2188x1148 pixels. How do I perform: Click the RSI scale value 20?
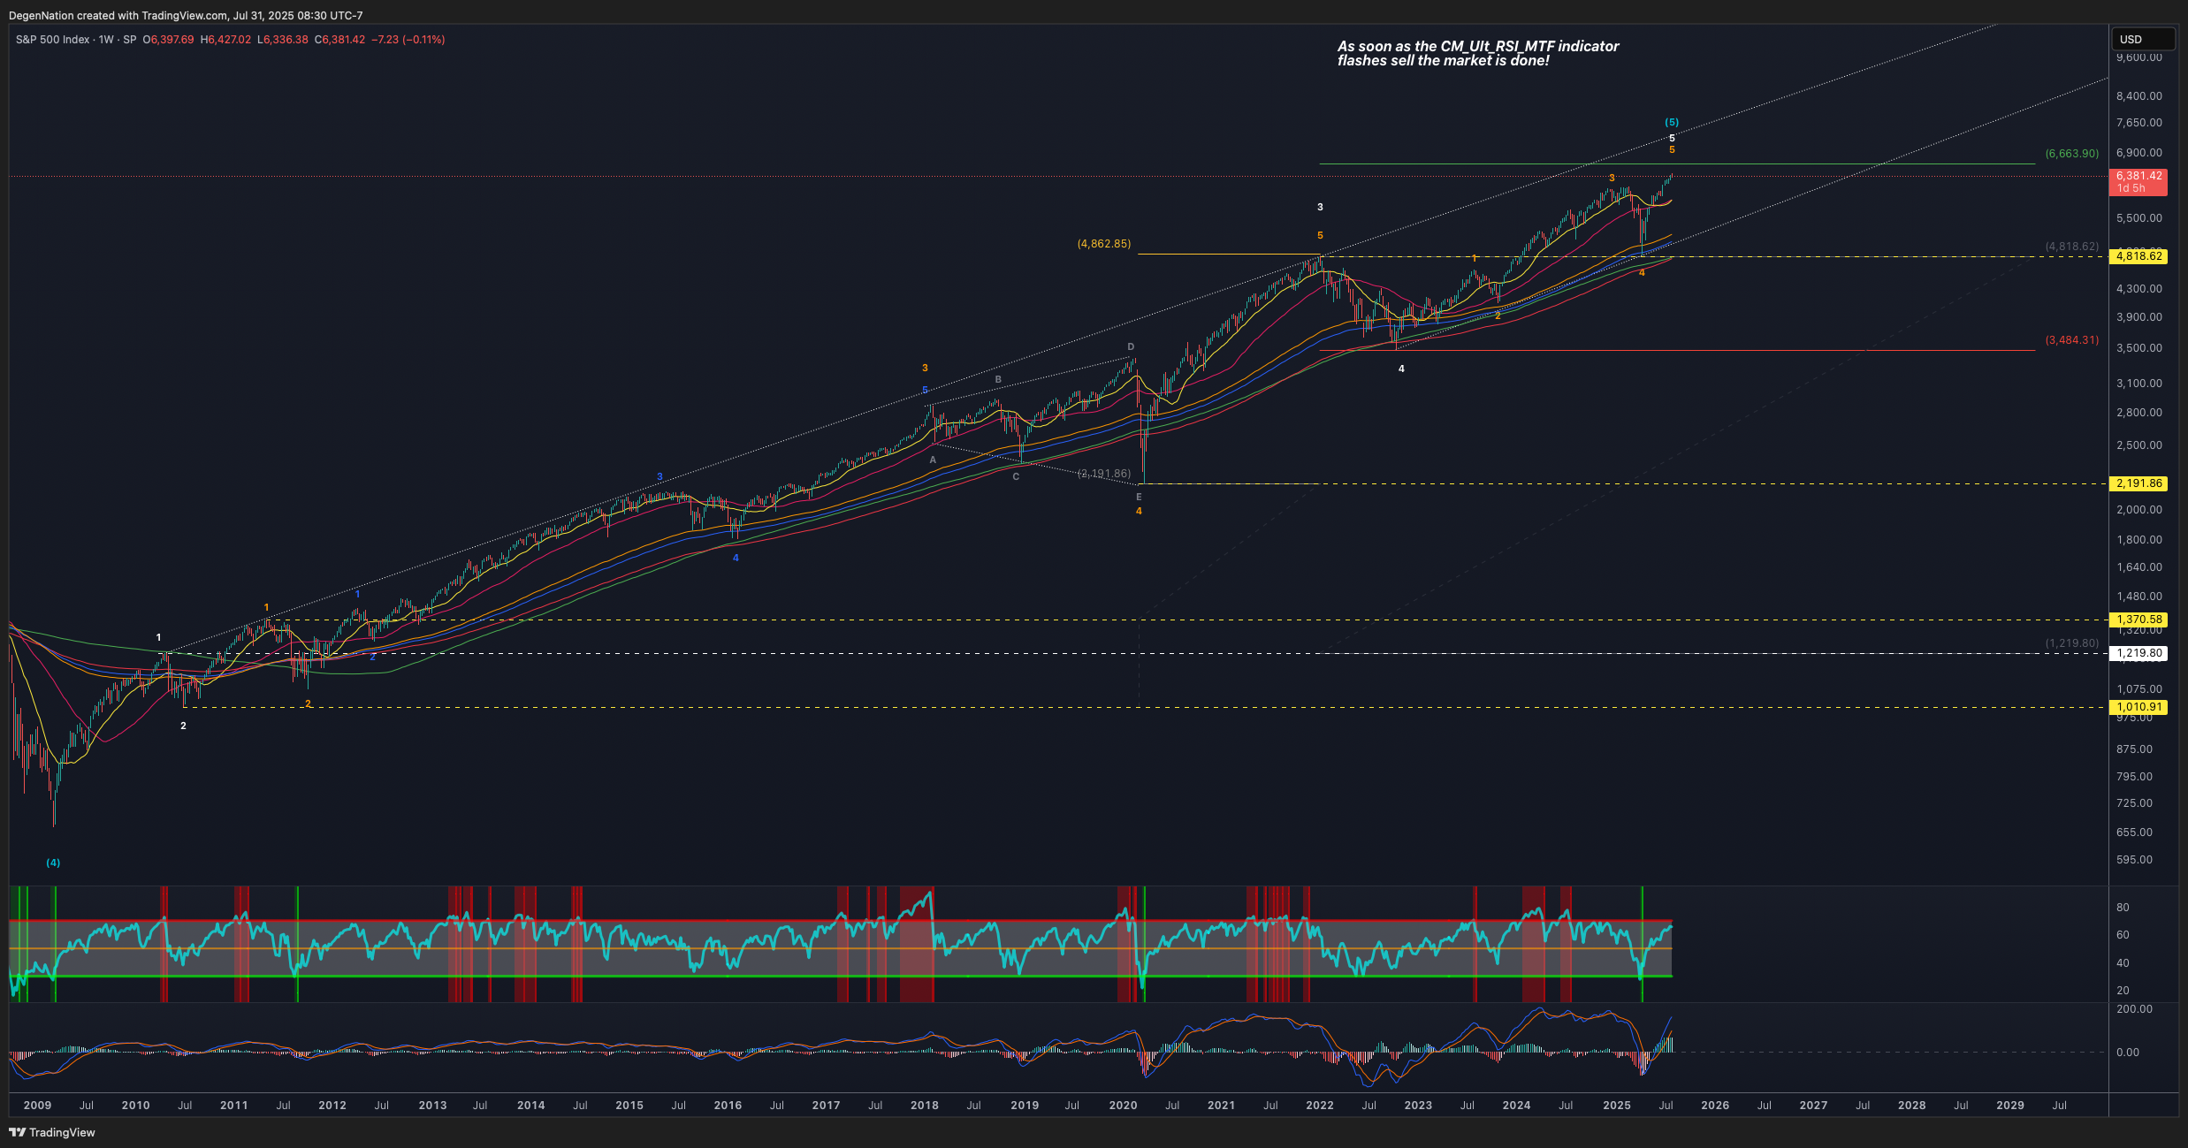point(2123,990)
